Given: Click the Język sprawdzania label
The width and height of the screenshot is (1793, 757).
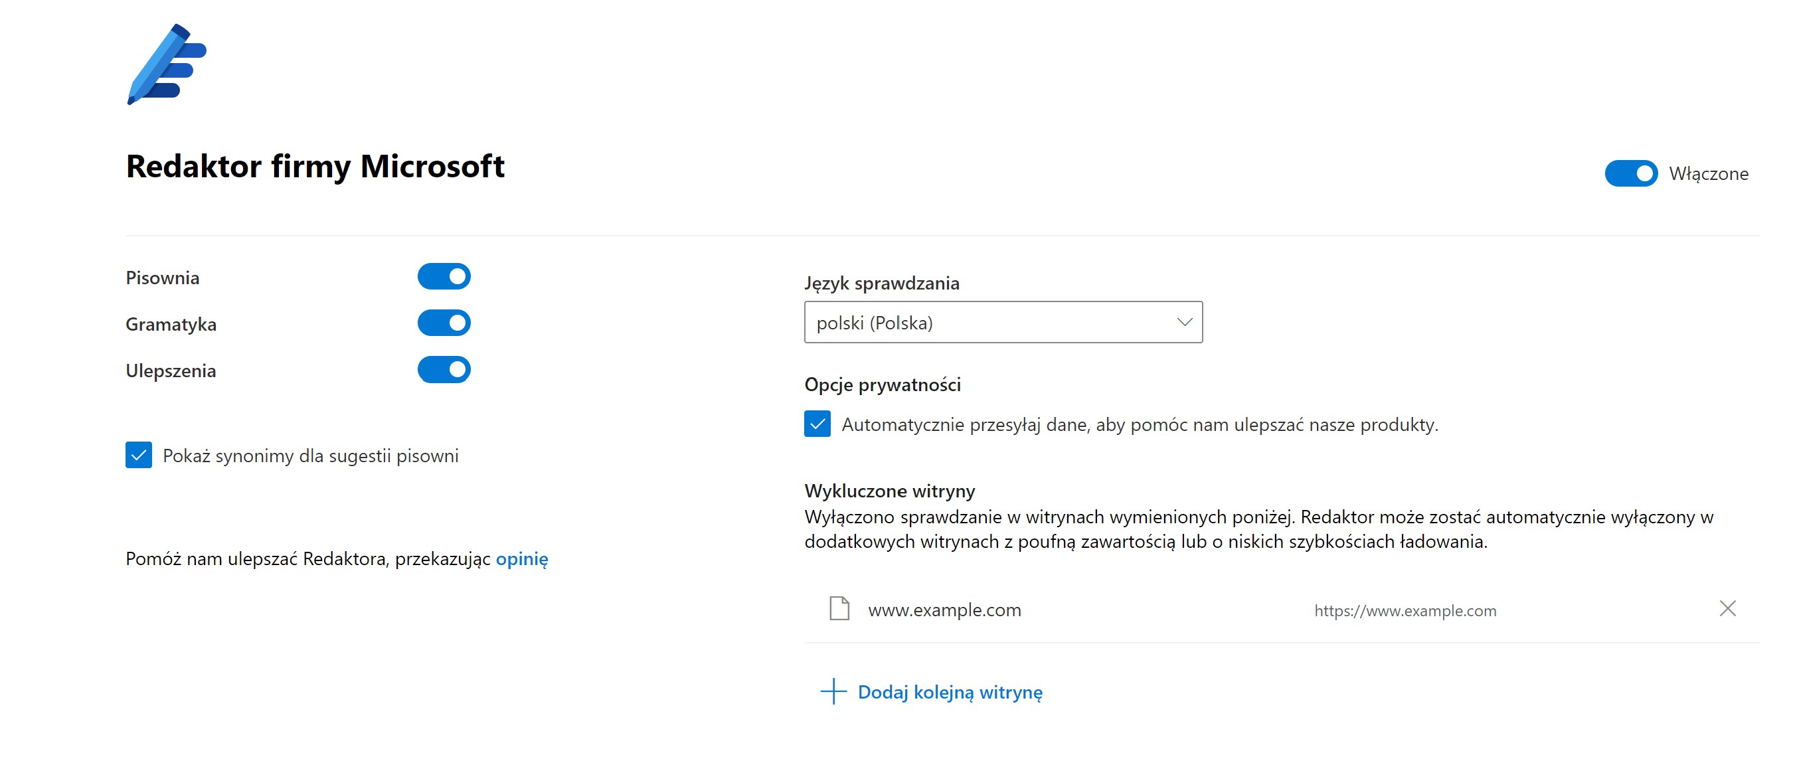Looking at the screenshot, I should coord(882,283).
